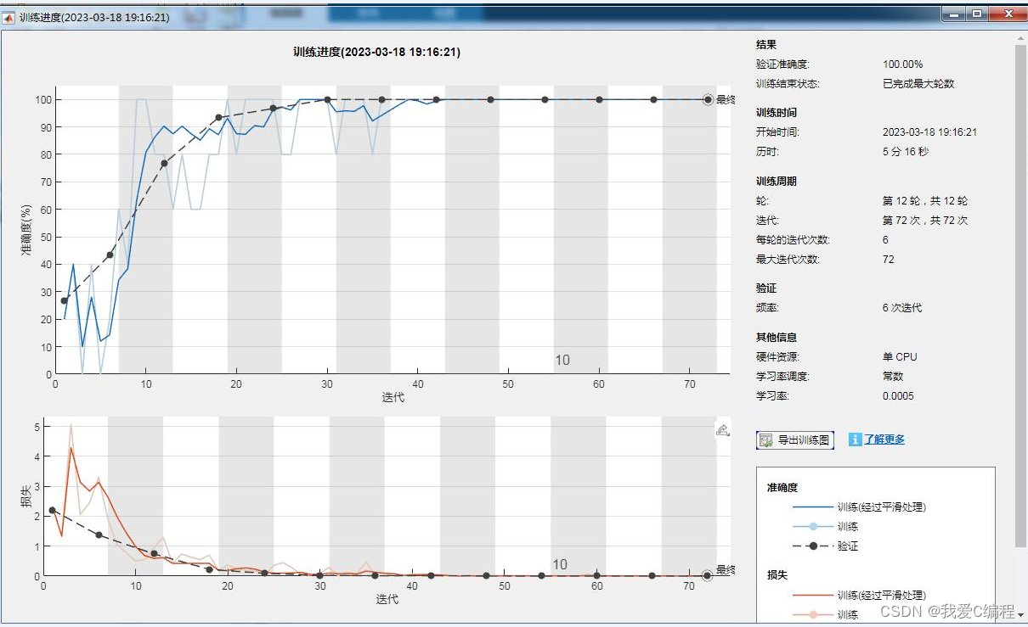Screen dimensions: 1028x627
Task: Click the export icon on loss plot
Action: coord(722,430)
